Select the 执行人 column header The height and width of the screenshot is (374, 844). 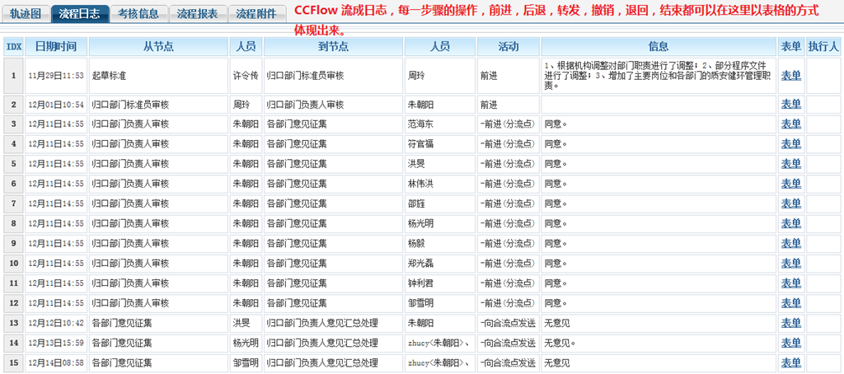click(823, 47)
